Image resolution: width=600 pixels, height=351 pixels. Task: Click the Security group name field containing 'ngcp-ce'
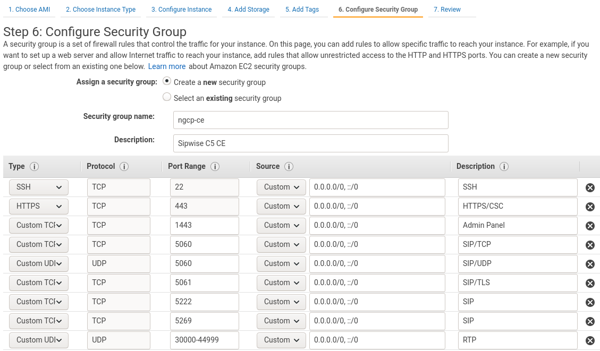click(x=310, y=119)
